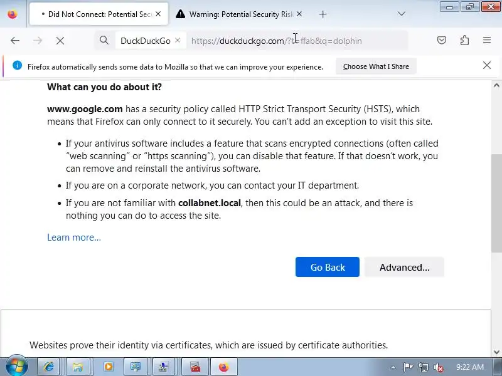Click 'What can you do about it?' heading
Viewport: 502px width, 376px height.
(104, 87)
